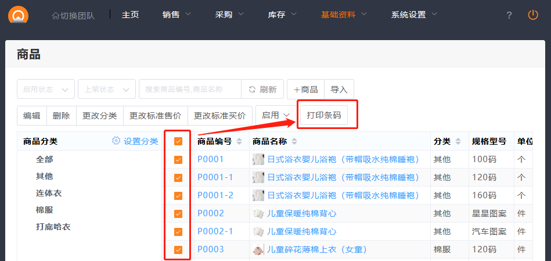The height and width of the screenshot is (261, 551).
Task: Open the help question mark icon
Action: point(509,16)
